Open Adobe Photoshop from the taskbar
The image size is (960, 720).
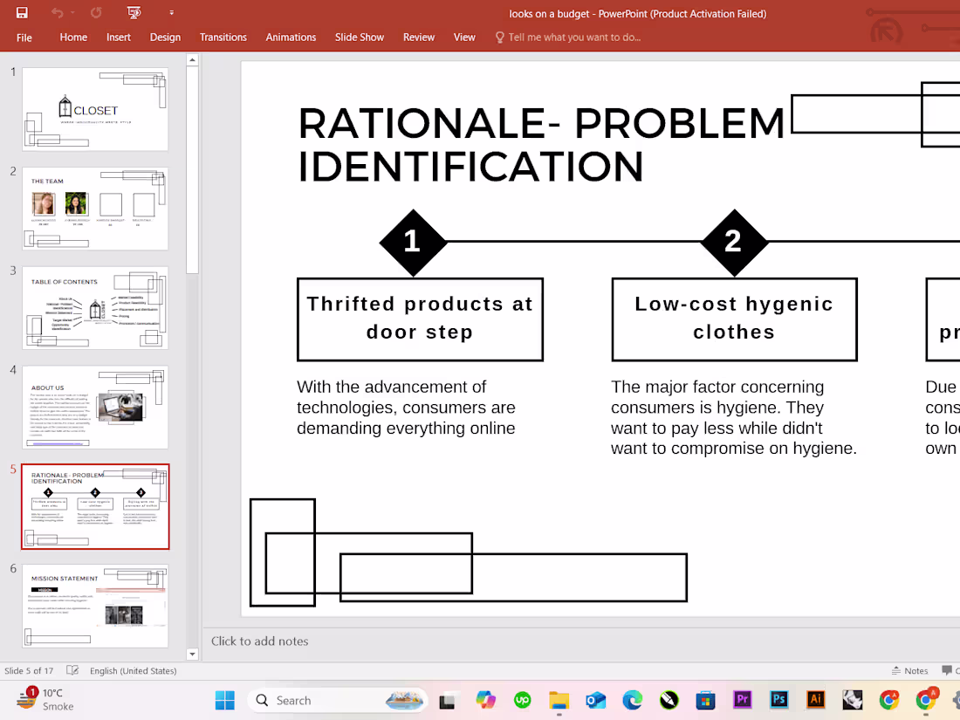tap(778, 700)
